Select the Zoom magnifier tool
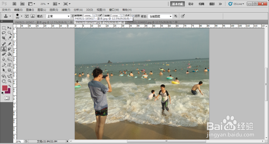 pos(9,81)
